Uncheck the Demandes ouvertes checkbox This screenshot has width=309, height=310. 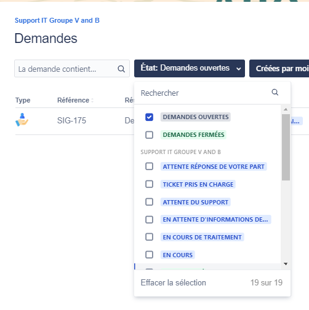pos(149,117)
